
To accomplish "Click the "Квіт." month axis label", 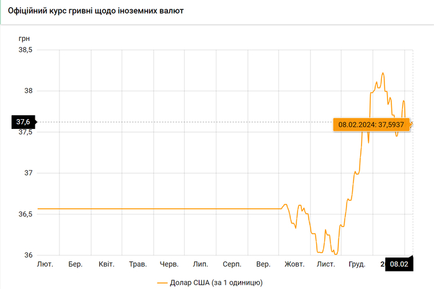I will [107, 264].
